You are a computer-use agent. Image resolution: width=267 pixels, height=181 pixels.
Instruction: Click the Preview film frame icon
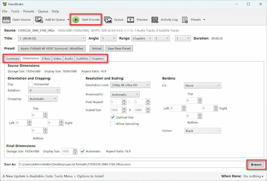[x=130, y=20]
